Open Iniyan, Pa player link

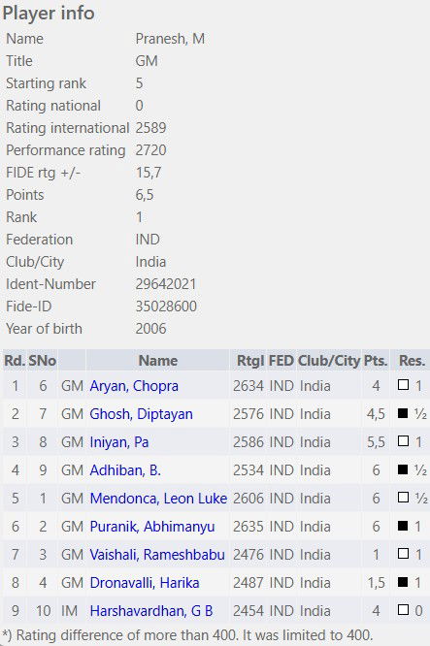pyautogui.click(x=119, y=442)
